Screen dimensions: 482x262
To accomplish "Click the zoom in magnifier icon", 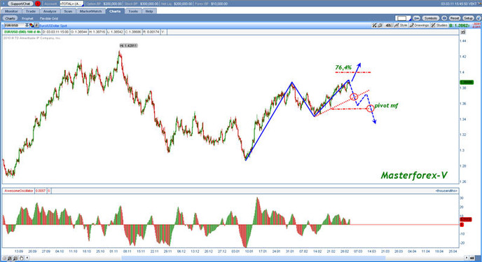I will (10, 258).
